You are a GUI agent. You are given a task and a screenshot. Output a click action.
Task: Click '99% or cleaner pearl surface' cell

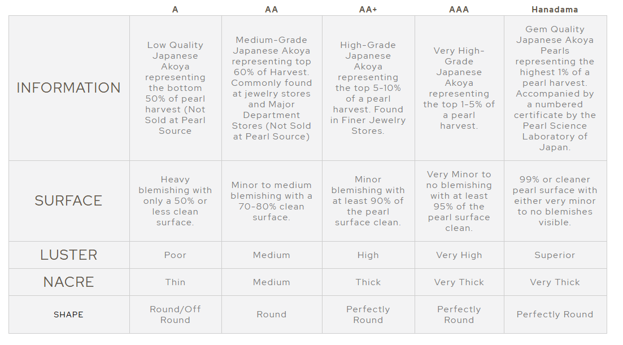point(555,201)
